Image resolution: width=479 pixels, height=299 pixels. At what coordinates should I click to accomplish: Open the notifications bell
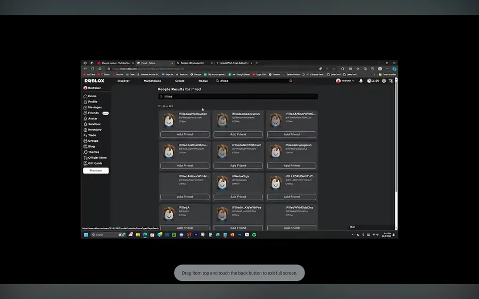pyautogui.click(x=361, y=81)
